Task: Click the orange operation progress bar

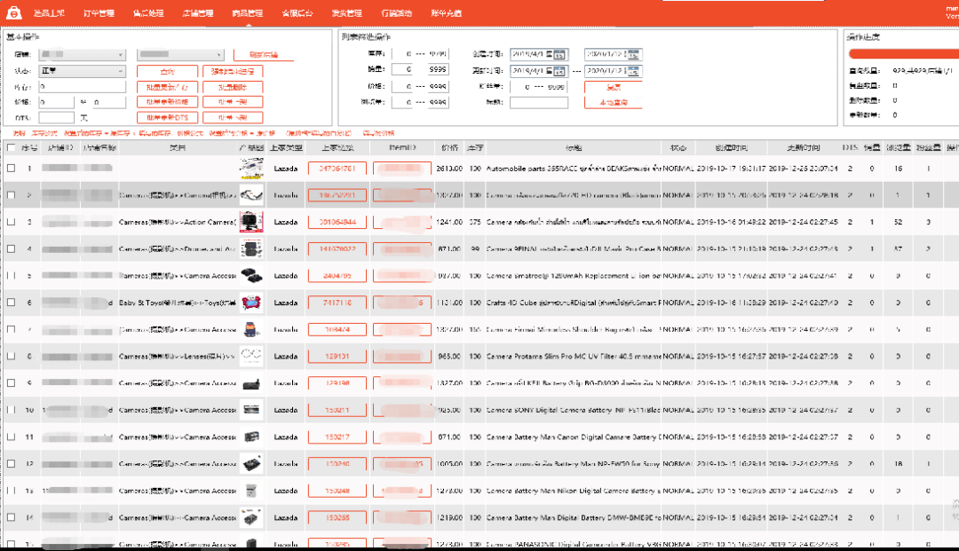Action: (x=903, y=54)
